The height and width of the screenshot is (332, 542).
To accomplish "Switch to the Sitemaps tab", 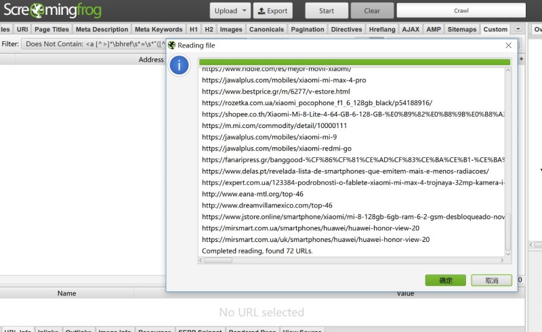I will (462, 29).
